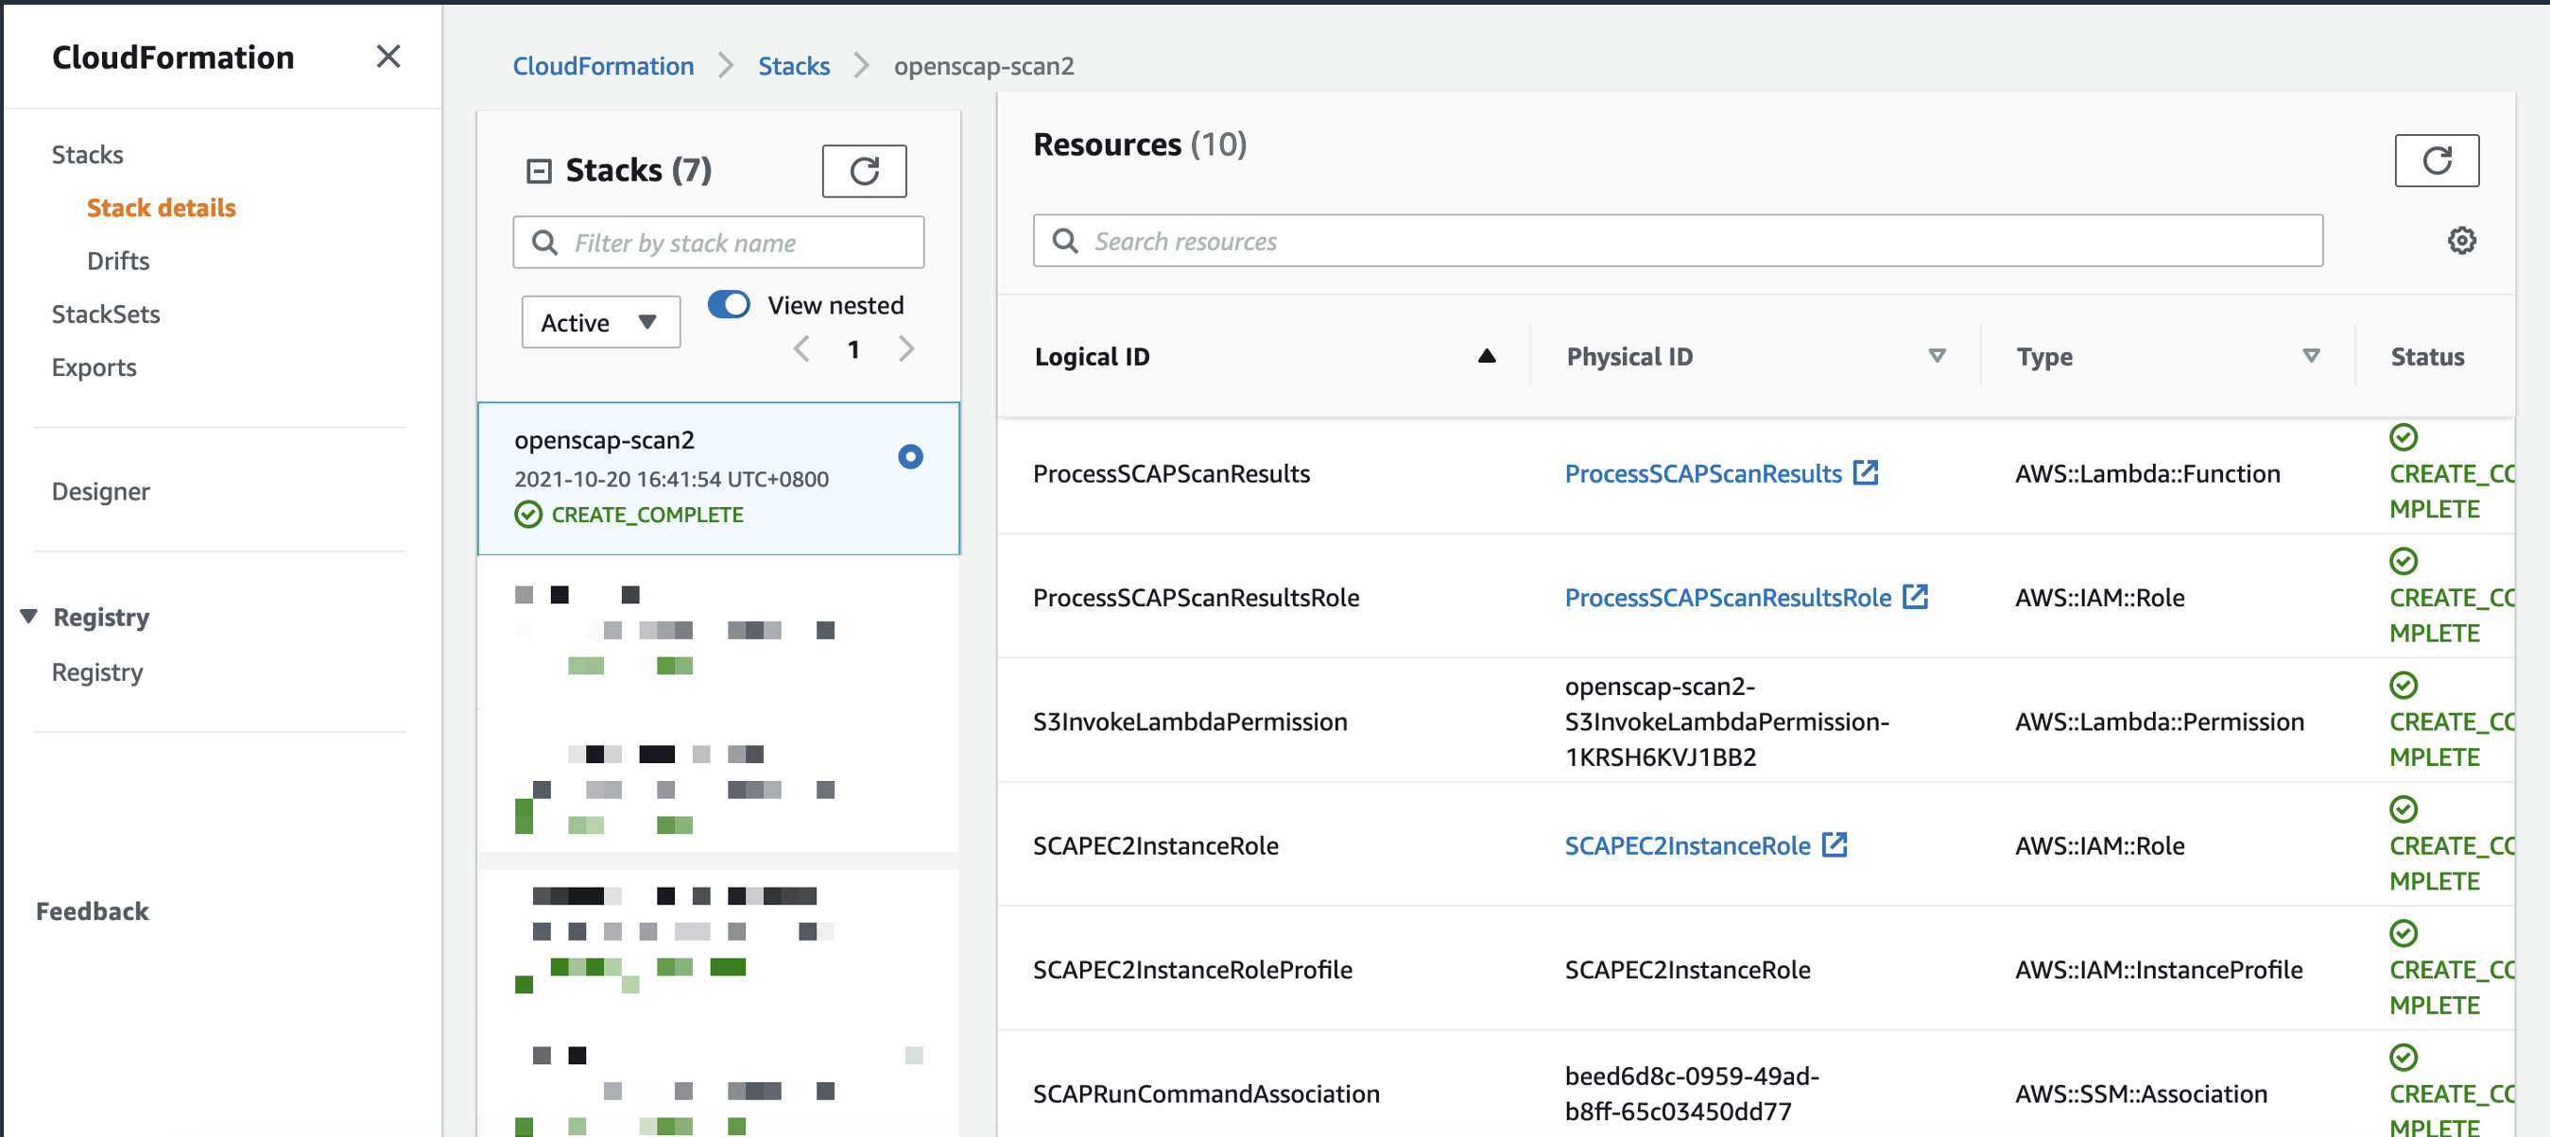
Task: Open the external link icon next to ProcessSCAPScanResults
Action: [1865, 472]
